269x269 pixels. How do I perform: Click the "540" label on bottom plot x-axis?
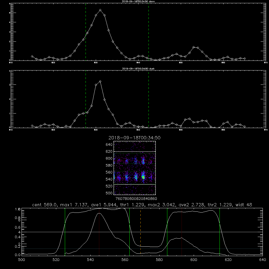[90, 260]
